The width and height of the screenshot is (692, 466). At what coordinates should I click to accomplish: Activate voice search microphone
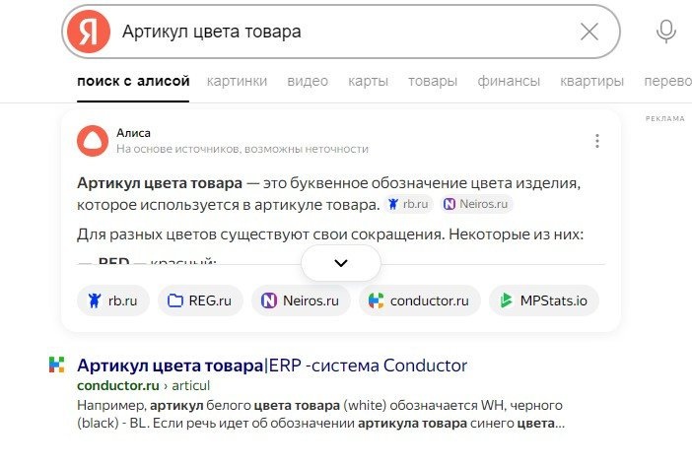point(666,32)
